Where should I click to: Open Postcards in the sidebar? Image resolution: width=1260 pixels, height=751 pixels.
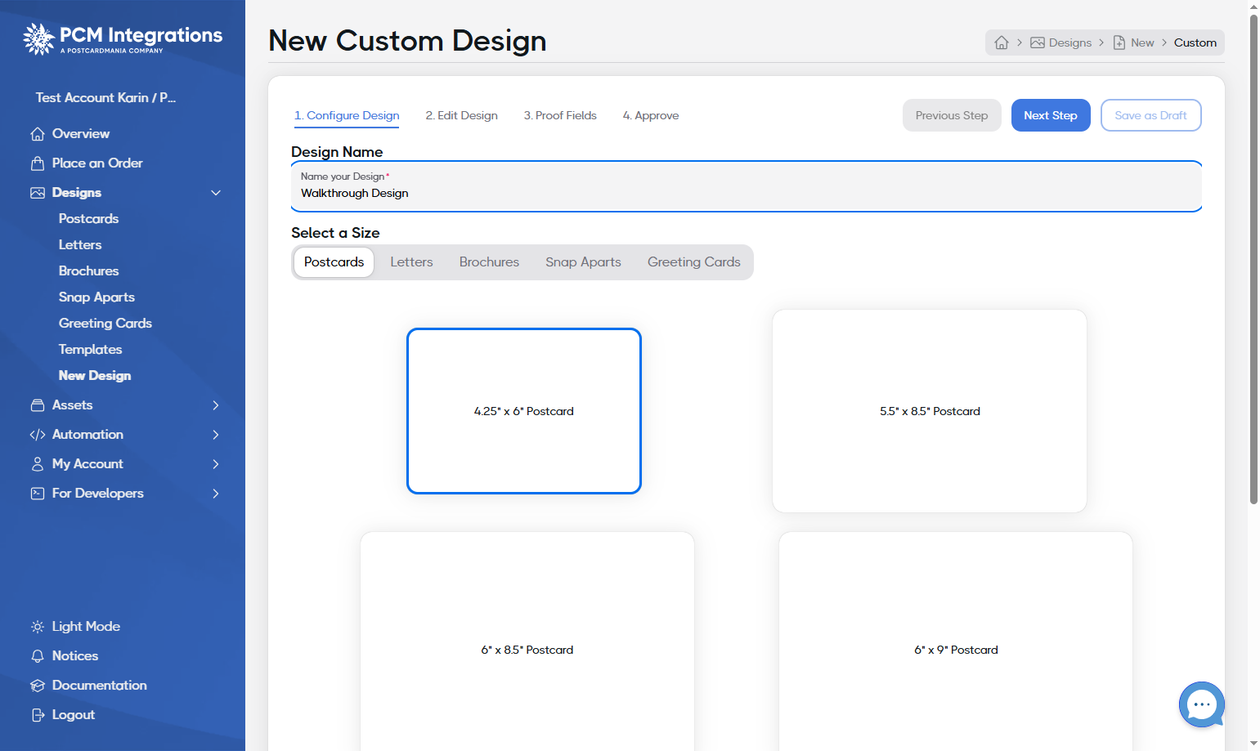click(88, 219)
